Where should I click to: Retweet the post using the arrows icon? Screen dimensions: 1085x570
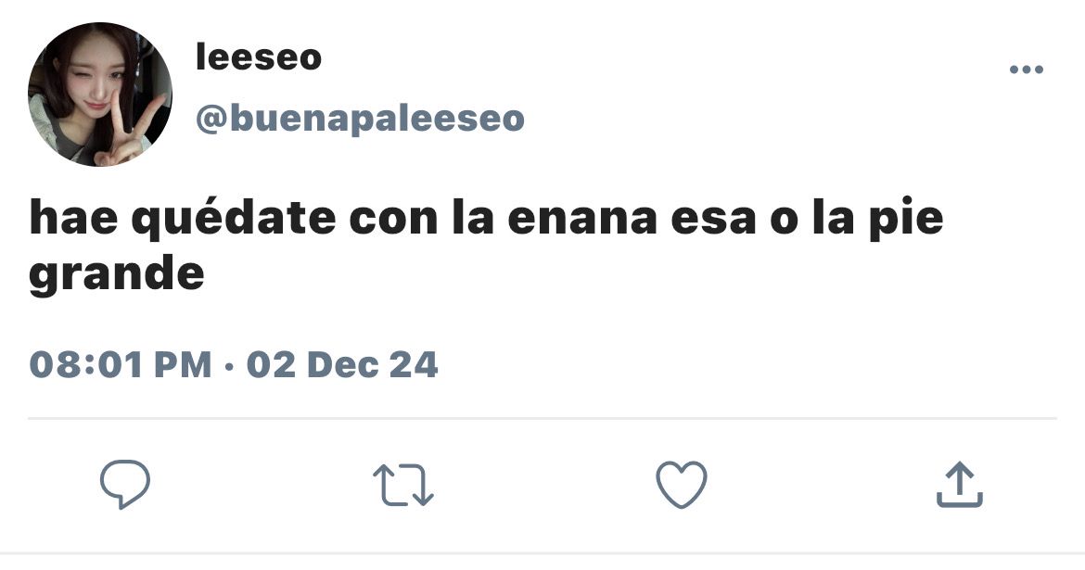pos(403,485)
